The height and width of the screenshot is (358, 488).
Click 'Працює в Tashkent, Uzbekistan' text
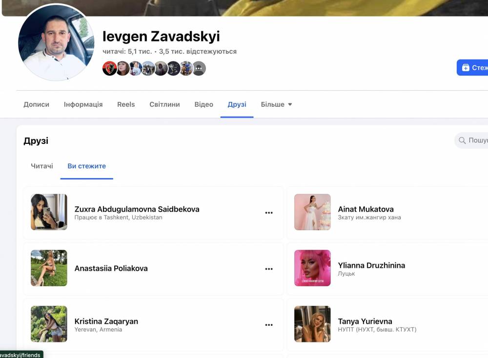point(118,218)
